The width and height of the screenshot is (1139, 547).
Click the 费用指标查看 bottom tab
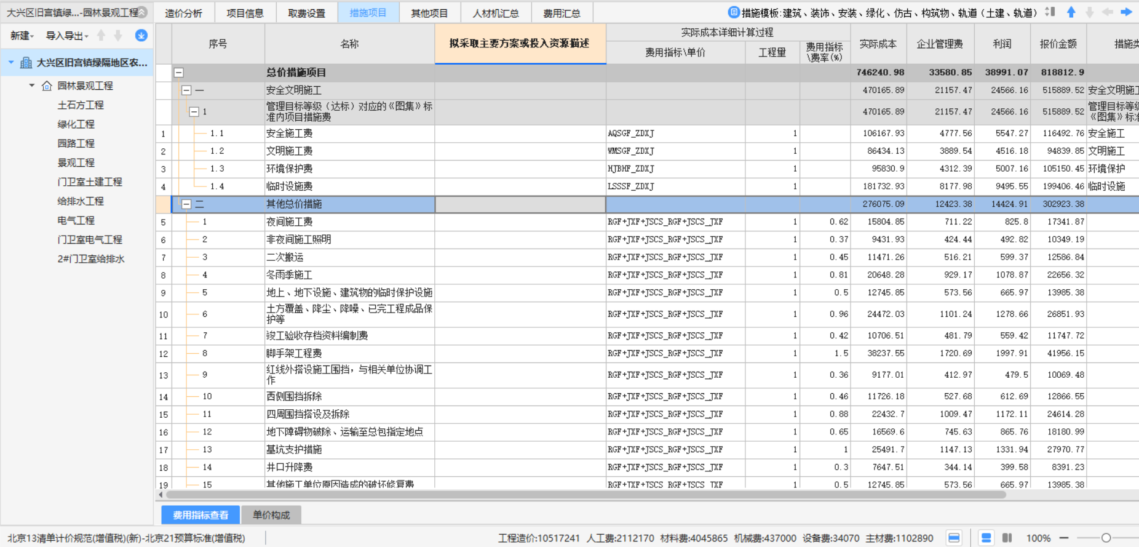[x=200, y=515]
